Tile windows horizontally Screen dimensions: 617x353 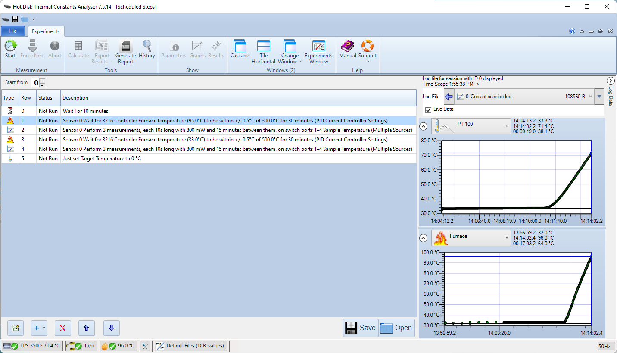(x=264, y=52)
